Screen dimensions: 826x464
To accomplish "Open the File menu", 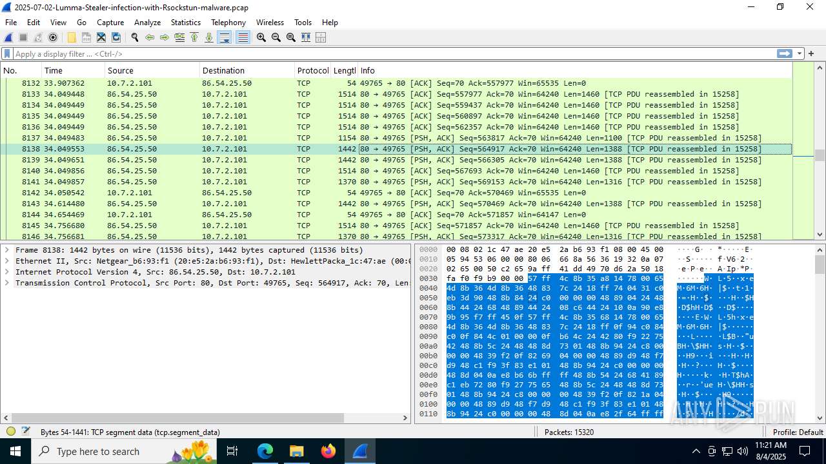I will click(x=11, y=23).
